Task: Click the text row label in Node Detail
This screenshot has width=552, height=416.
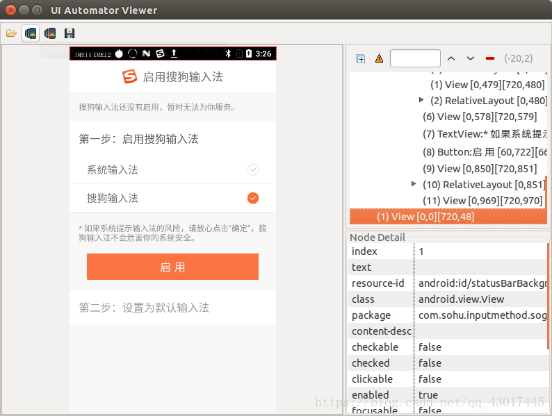Action: click(x=362, y=267)
